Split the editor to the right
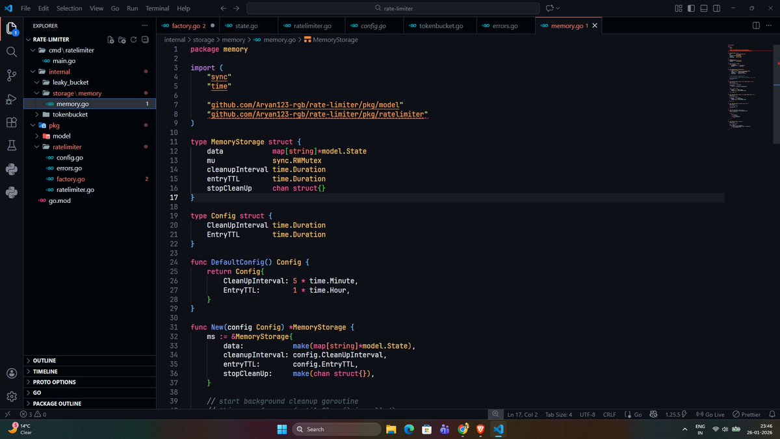The image size is (780, 439). pos(756,25)
